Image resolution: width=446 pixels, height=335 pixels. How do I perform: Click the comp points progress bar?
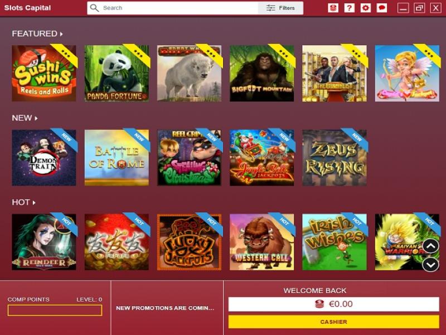tap(55, 310)
